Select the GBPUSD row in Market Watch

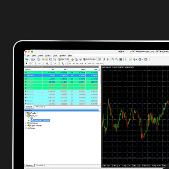[61, 75]
